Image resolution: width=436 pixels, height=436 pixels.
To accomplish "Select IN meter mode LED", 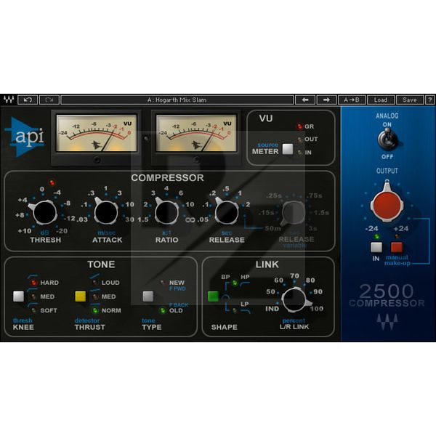I will pos(299,152).
